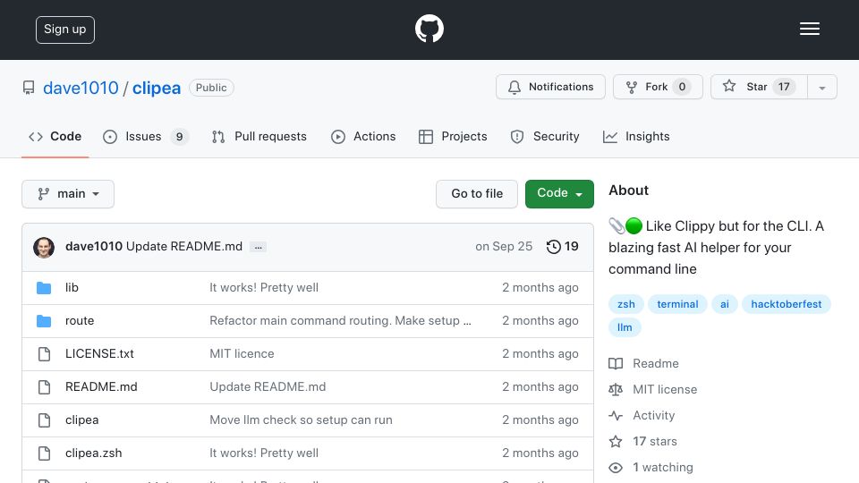The image size is (859, 483).
Task: Open the Projects tab
Action: click(x=453, y=136)
